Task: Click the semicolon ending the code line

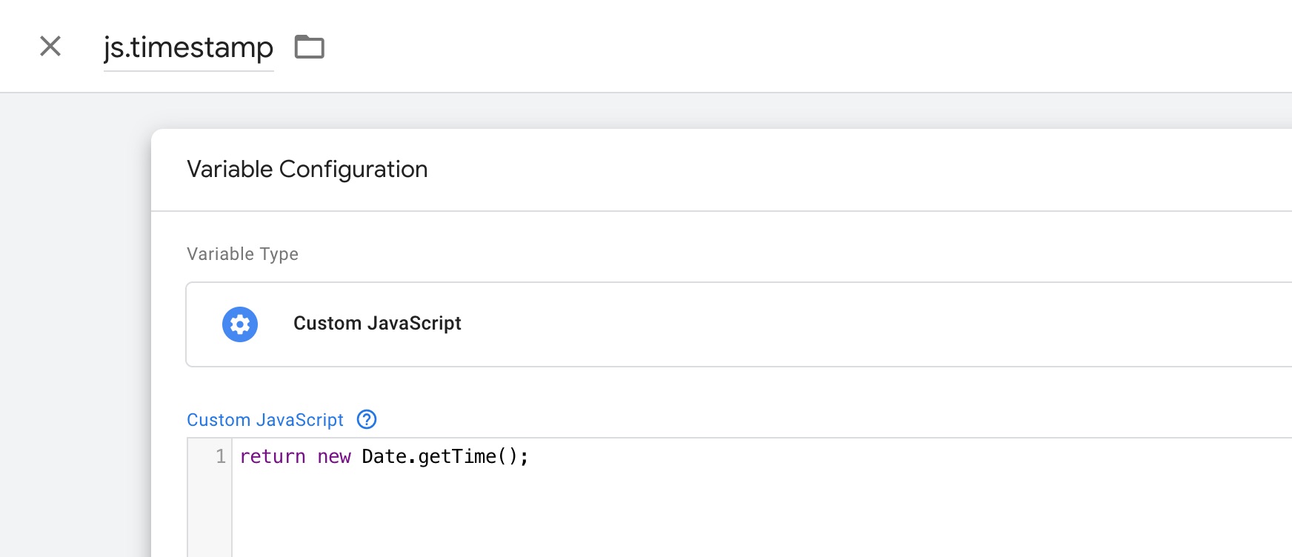Action: click(525, 457)
